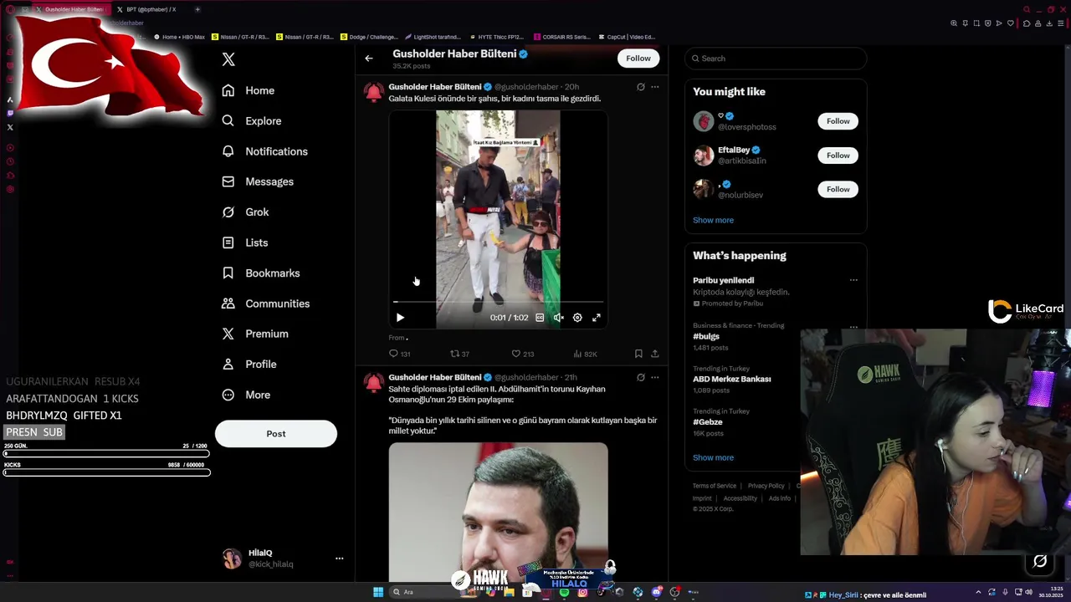The width and height of the screenshot is (1071, 602).
Task: Open Home in the X sidebar
Action: point(249,90)
